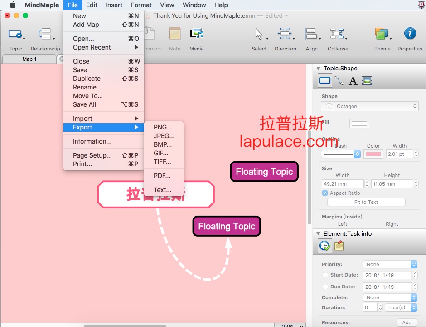Click the outline Width value field

pyautogui.click(x=400, y=154)
